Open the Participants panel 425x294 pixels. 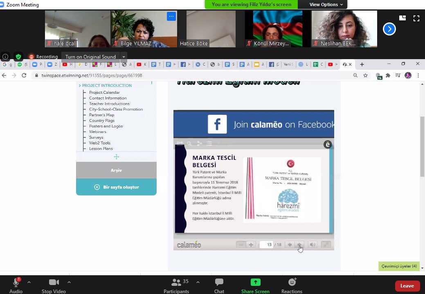click(176, 285)
